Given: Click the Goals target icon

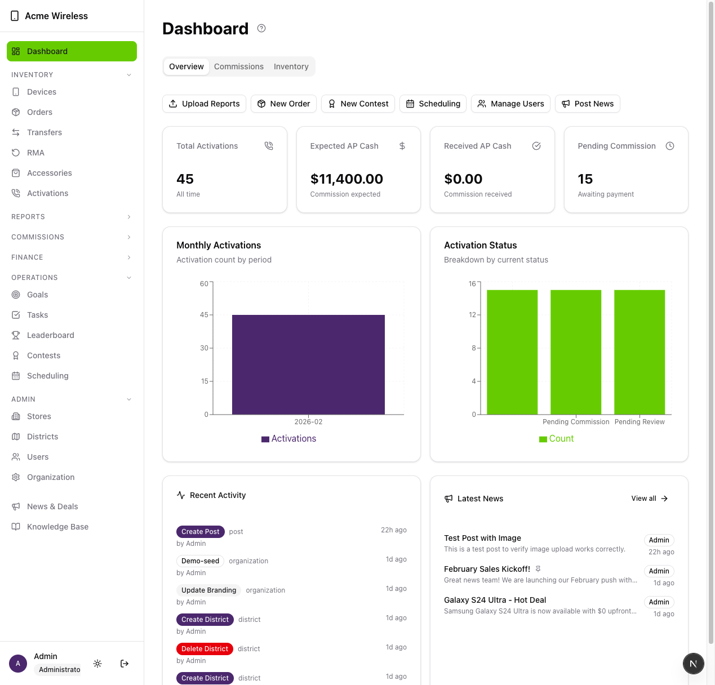Looking at the screenshot, I should [x=17, y=295].
